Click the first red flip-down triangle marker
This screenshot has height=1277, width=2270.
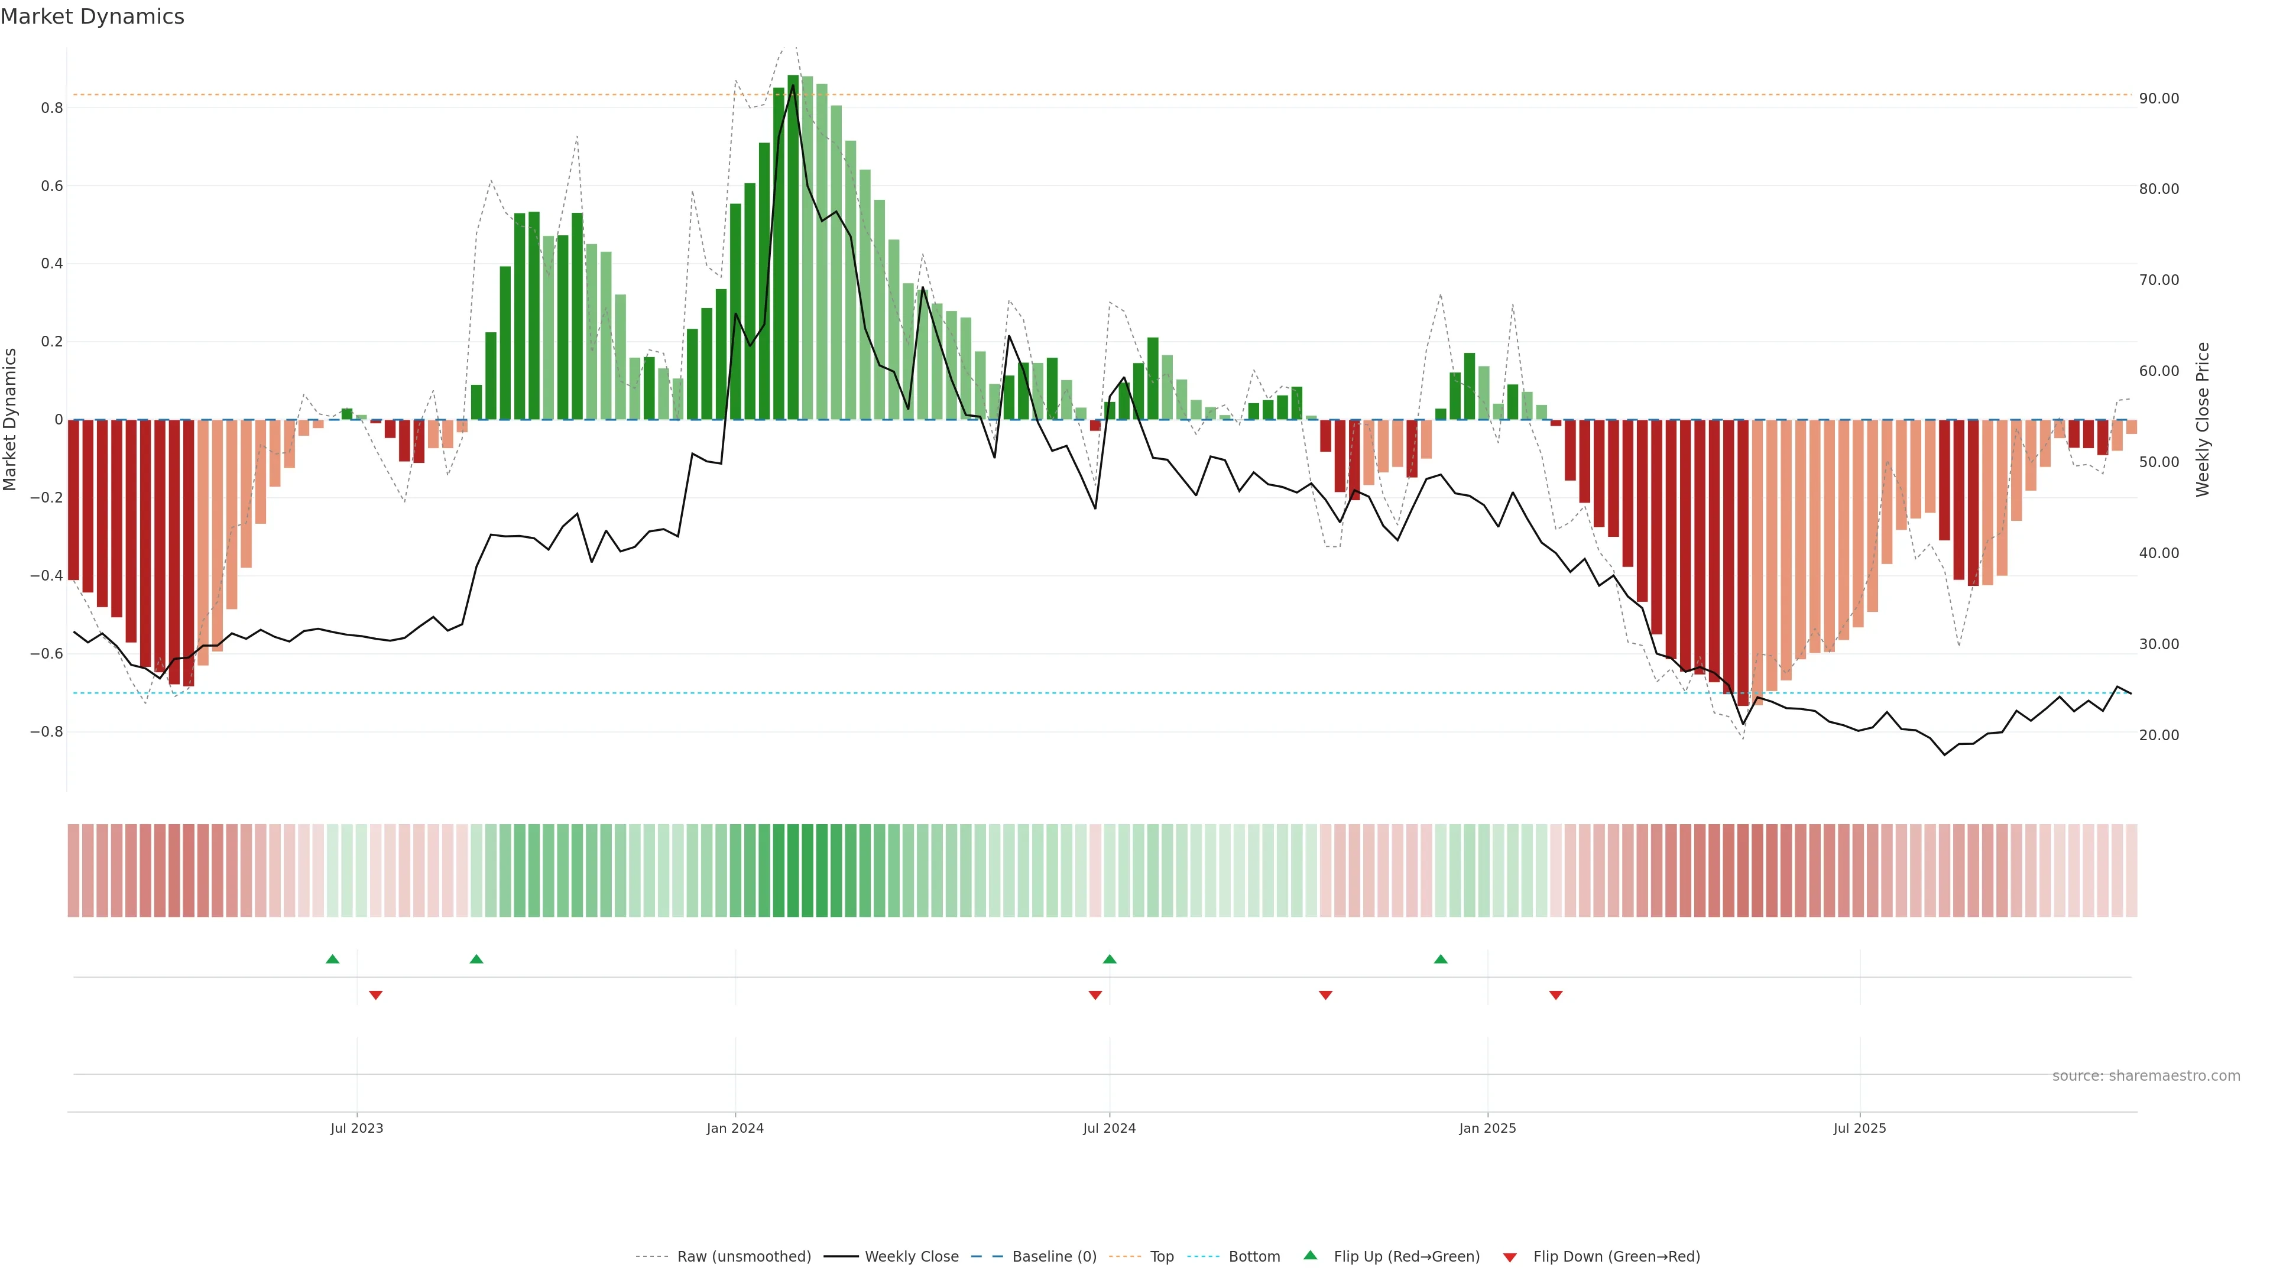tap(375, 995)
